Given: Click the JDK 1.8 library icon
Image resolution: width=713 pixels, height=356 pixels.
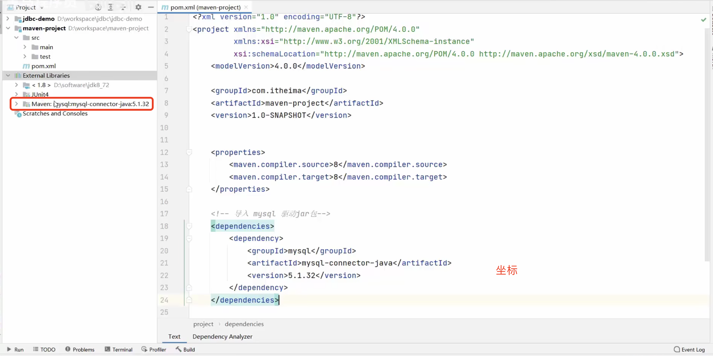Looking at the screenshot, I should (27, 85).
